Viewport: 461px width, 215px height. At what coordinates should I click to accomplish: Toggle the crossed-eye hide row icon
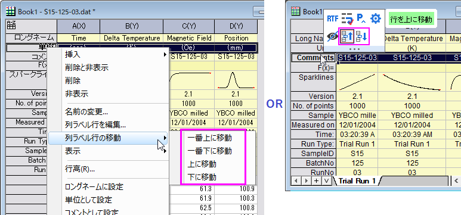pyautogui.click(x=333, y=36)
